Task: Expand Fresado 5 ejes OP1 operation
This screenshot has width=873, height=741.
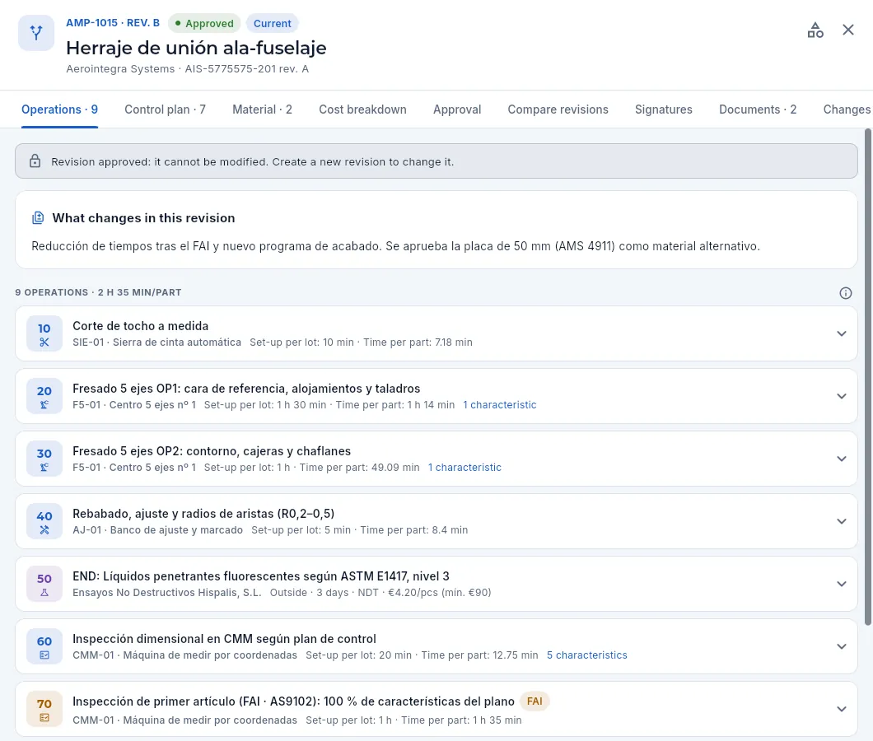Action: click(841, 396)
